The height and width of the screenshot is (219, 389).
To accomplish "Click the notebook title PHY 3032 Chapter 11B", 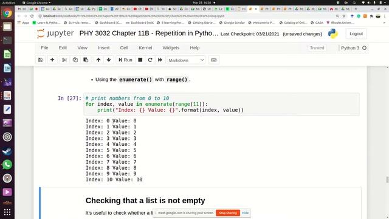I will 149,33.
